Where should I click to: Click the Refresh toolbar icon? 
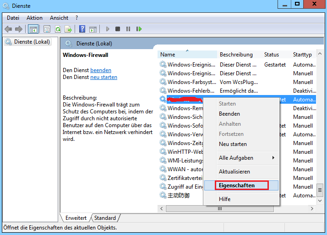pyautogui.click(x=58, y=29)
